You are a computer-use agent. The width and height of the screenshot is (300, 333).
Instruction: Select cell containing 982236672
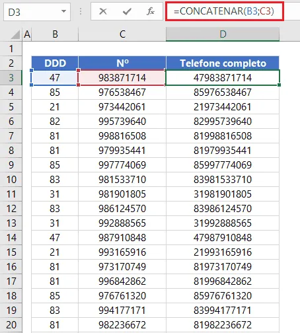point(122,325)
